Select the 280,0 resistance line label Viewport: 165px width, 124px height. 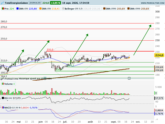(x=4, y=21)
